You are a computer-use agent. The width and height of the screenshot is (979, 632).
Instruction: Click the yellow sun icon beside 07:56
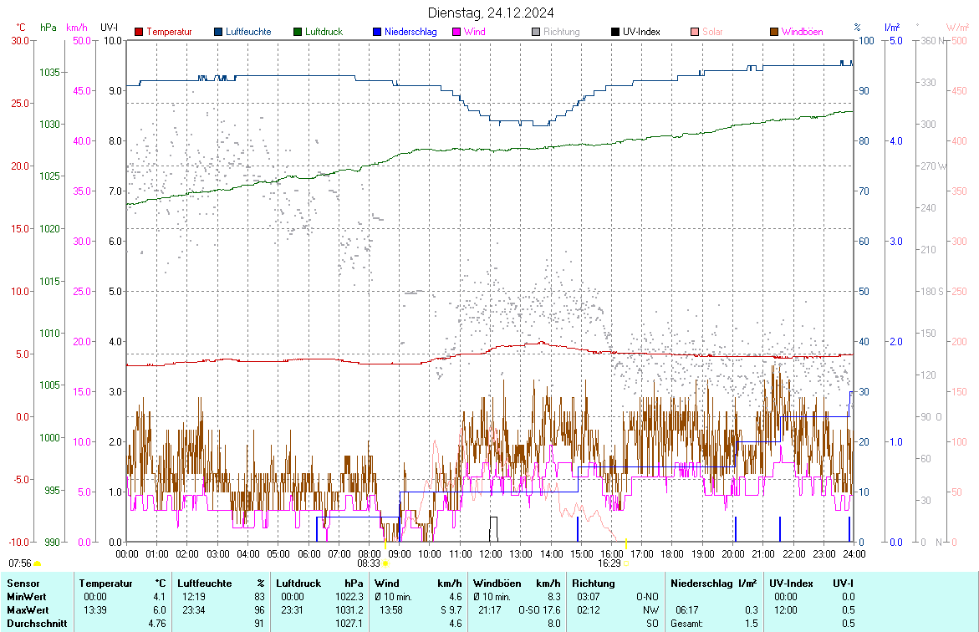(x=38, y=564)
